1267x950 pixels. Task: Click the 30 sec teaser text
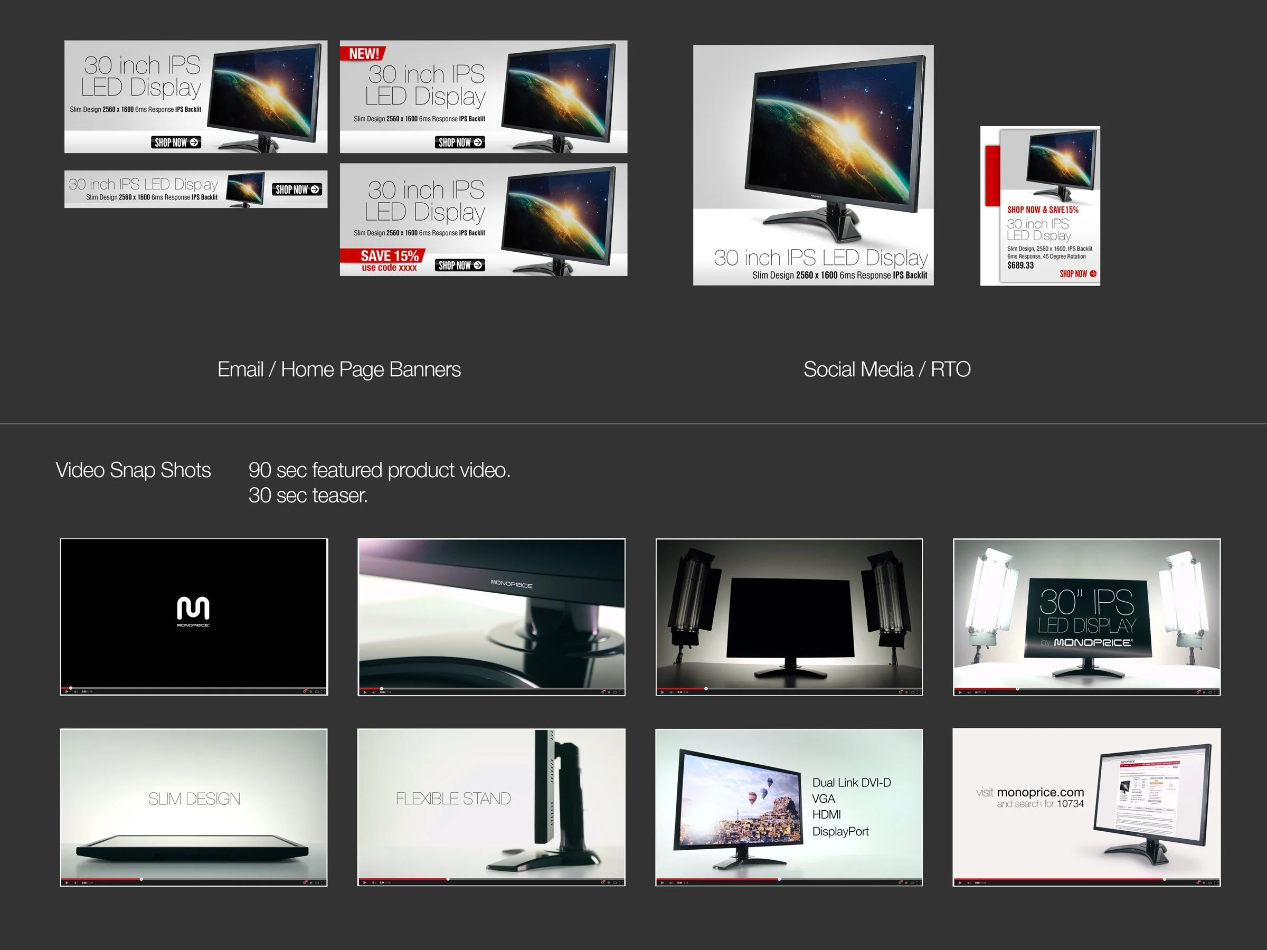[x=308, y=496]
